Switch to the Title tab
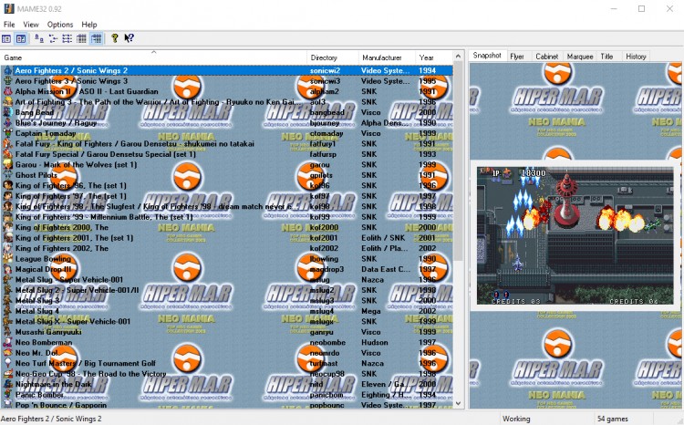Image resolution: width=684 pixels, height=425 pixels. tap(606, 57)
